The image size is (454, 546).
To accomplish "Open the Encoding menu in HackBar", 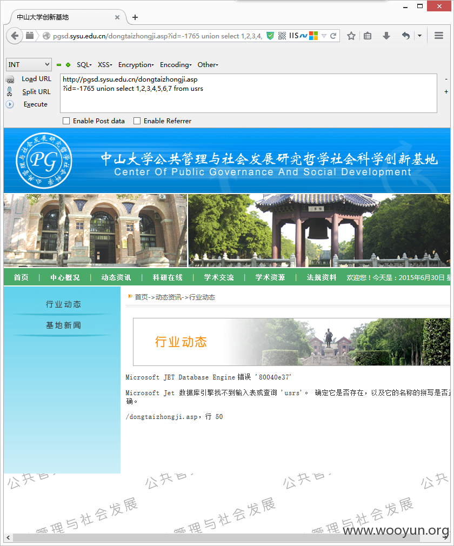I will point(176,65).
